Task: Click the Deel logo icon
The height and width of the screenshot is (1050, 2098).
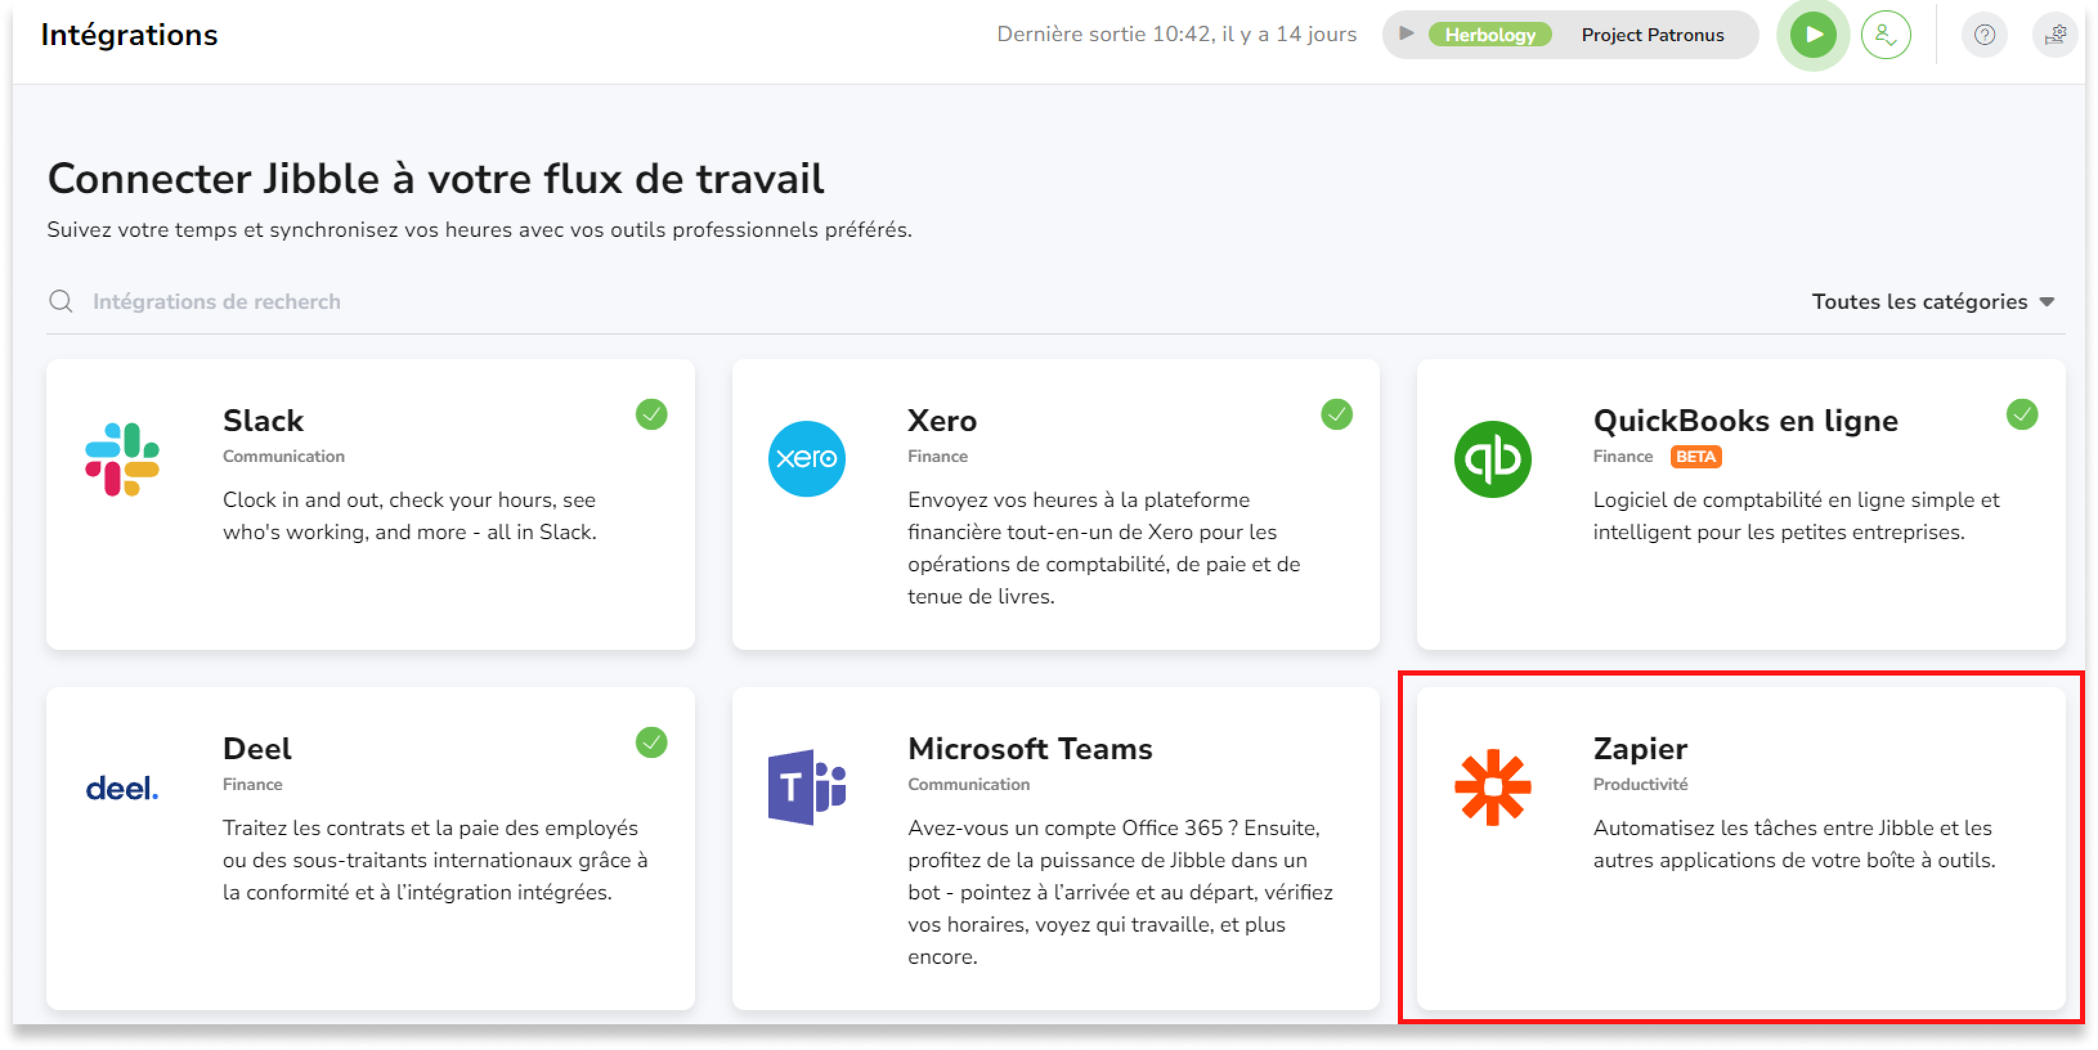Action: tap(122, 788)
